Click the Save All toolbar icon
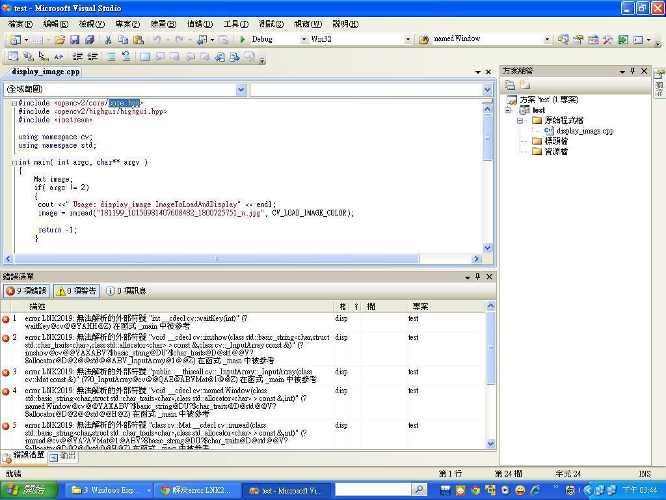This screenshot has height=500, width=666. (90, 40)
